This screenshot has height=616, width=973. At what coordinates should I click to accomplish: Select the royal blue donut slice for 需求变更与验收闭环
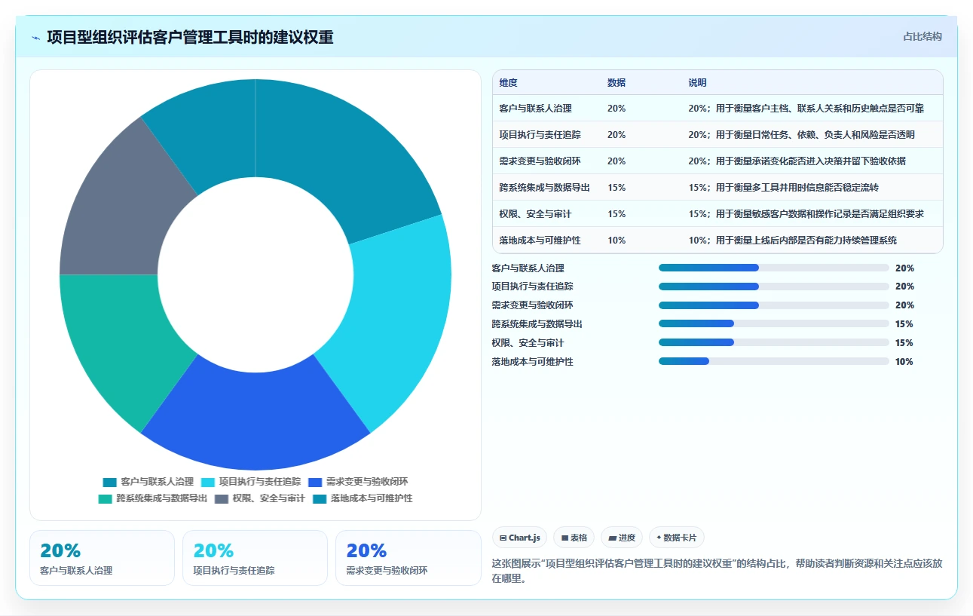[255, 419]
